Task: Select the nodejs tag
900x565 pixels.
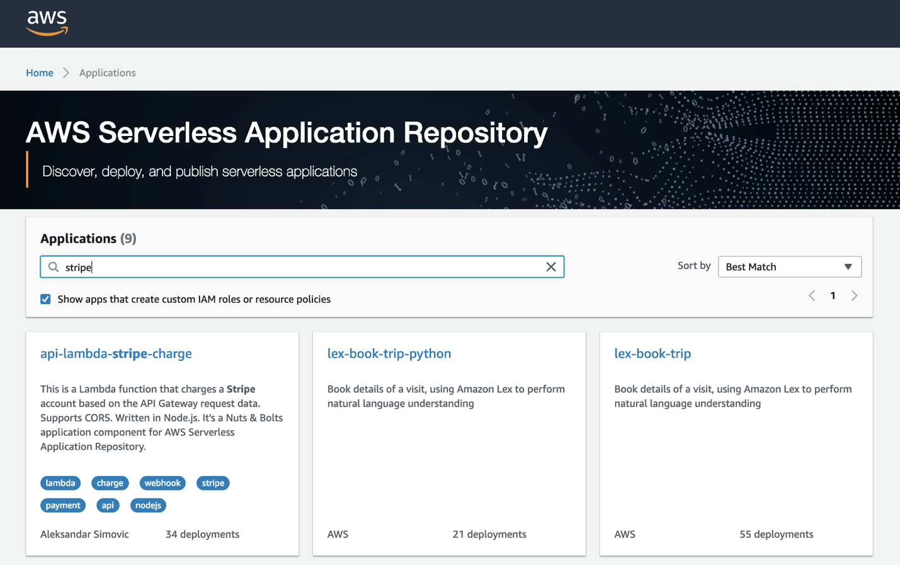Action: click(x=148, y=505)
